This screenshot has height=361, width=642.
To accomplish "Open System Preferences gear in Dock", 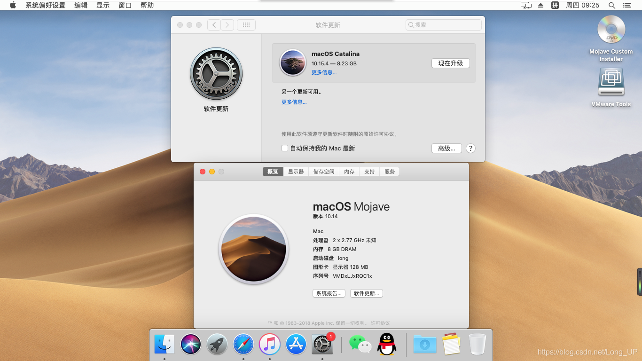I will [322, 345].
